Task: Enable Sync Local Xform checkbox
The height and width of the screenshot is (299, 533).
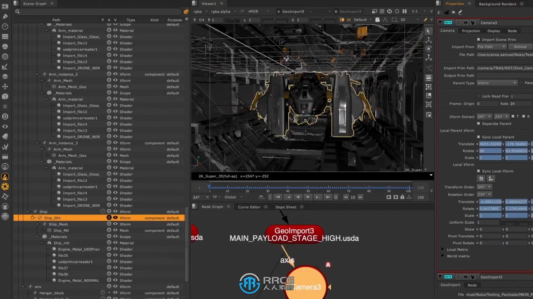Action: pyautogui.click(x=479, y=171)
